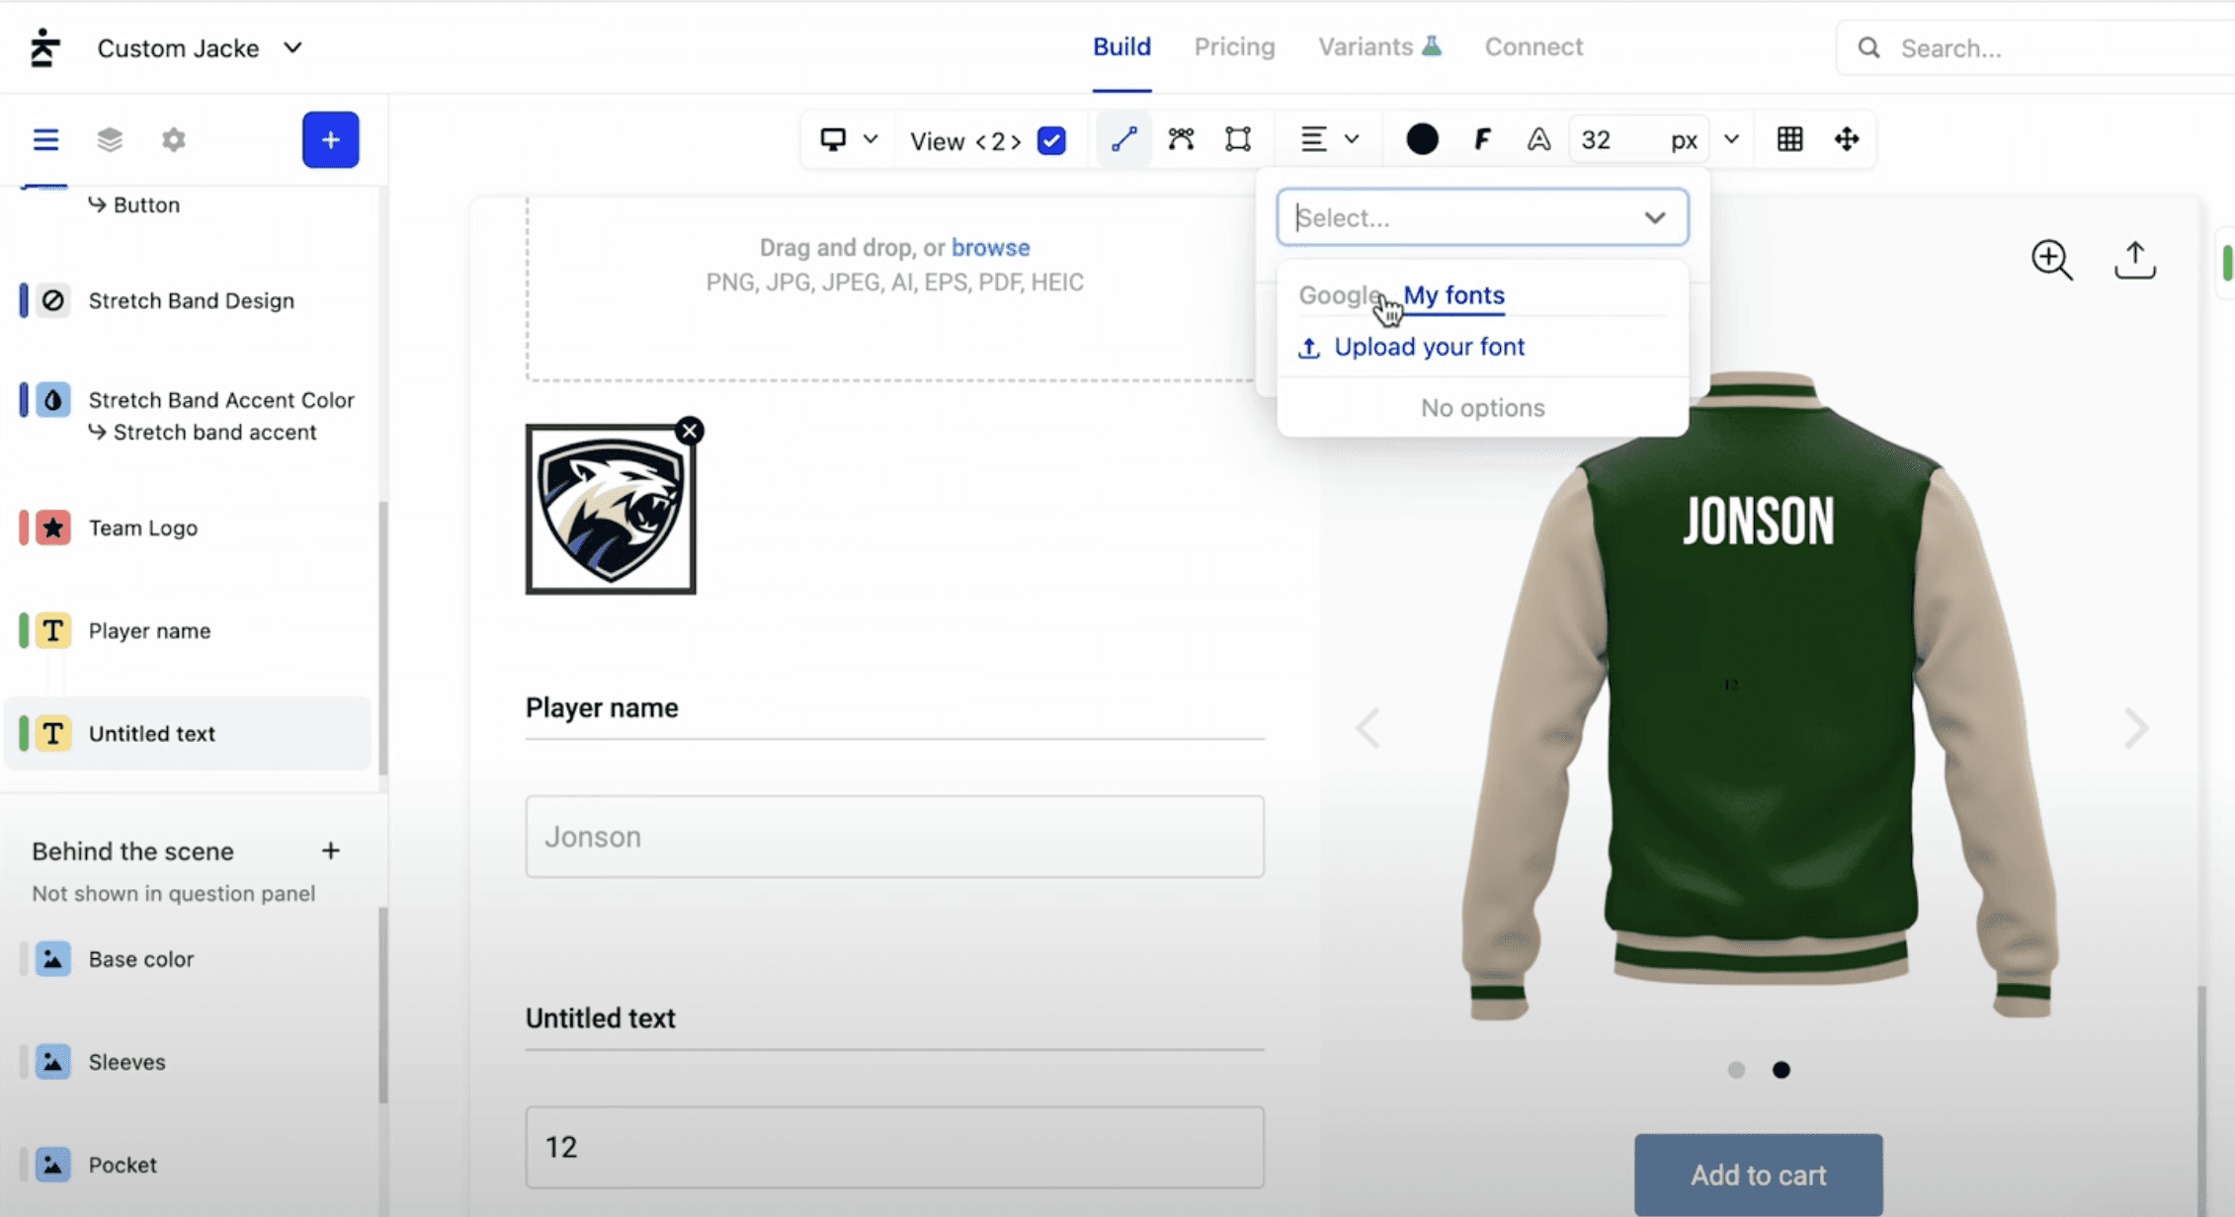Screen dimensions: 2235x1217
Task: Click the grid table icon
Action: click(x=1789, y=139)
